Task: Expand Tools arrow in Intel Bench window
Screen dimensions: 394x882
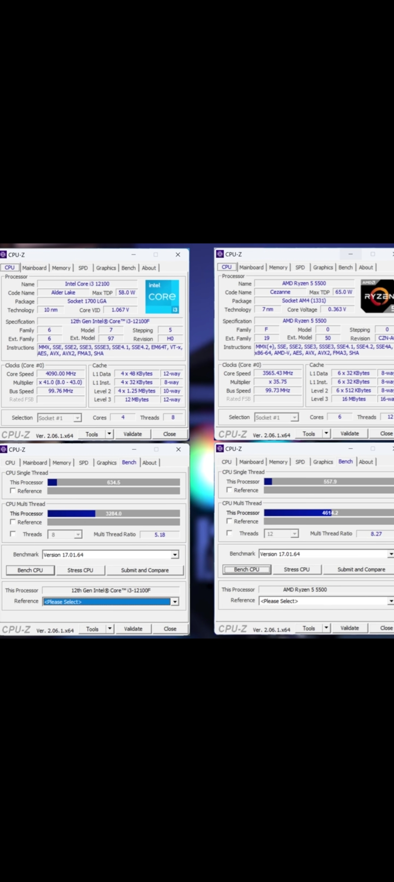Action: pos(110,629)
